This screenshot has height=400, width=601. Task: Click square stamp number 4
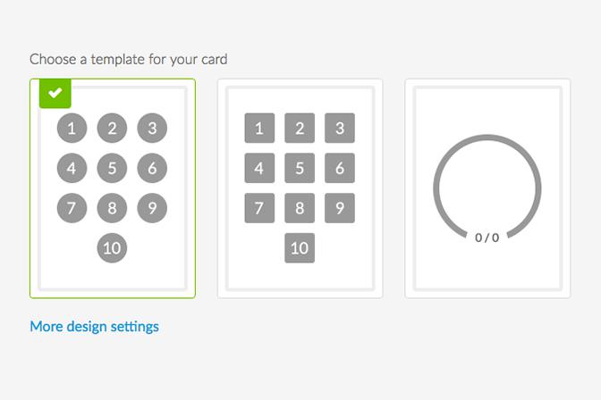(259, 168)
